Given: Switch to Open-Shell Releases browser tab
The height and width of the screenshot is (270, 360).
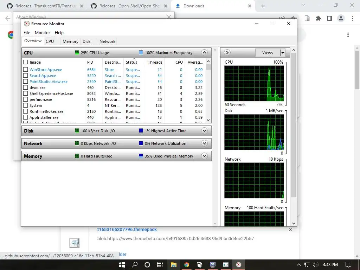Looking at the screenshot, I should (129, 6).
